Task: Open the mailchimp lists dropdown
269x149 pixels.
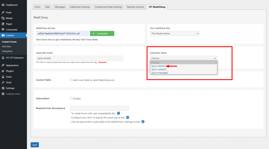Action: (175, 34)
